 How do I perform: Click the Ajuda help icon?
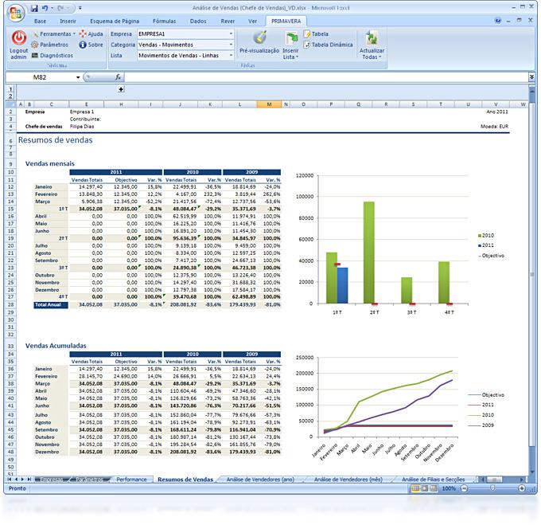91,33
